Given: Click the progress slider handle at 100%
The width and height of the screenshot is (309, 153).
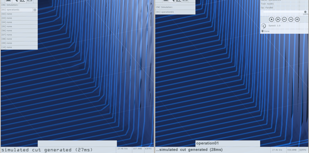Looking at the screenshot, I should 305,12.
